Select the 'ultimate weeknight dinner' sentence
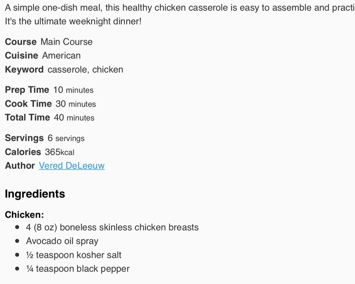Screen dimensions: 355x284 click(x=73, y=22)
